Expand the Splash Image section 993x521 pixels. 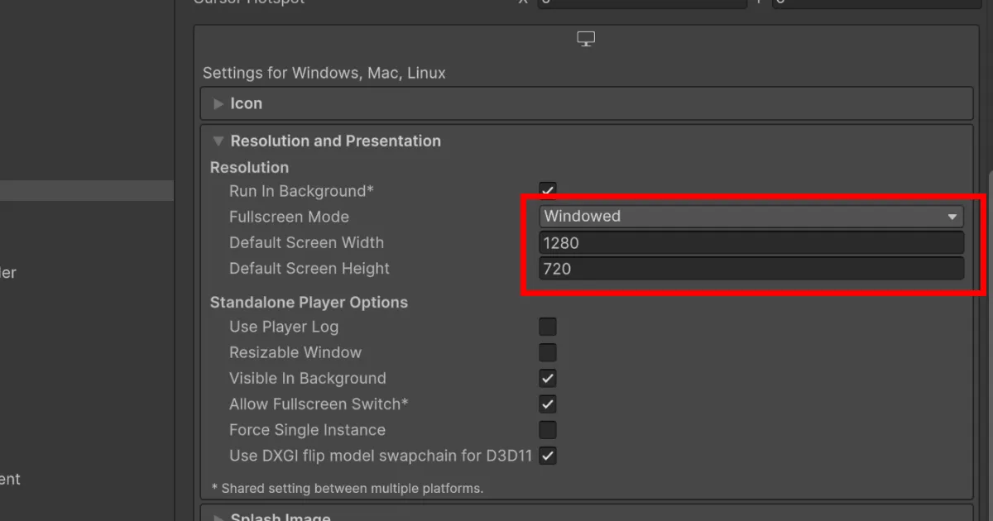click(x=218, y=518)
